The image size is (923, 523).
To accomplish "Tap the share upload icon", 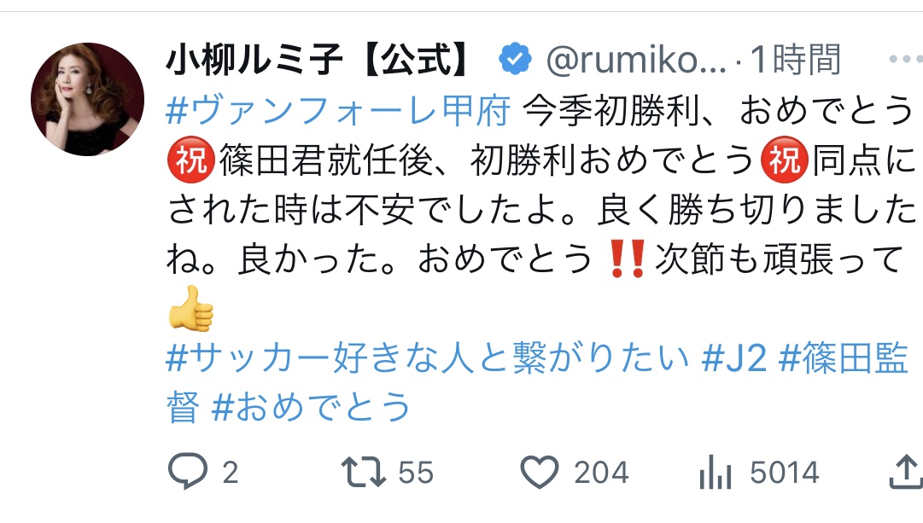I will click(905, 472).
